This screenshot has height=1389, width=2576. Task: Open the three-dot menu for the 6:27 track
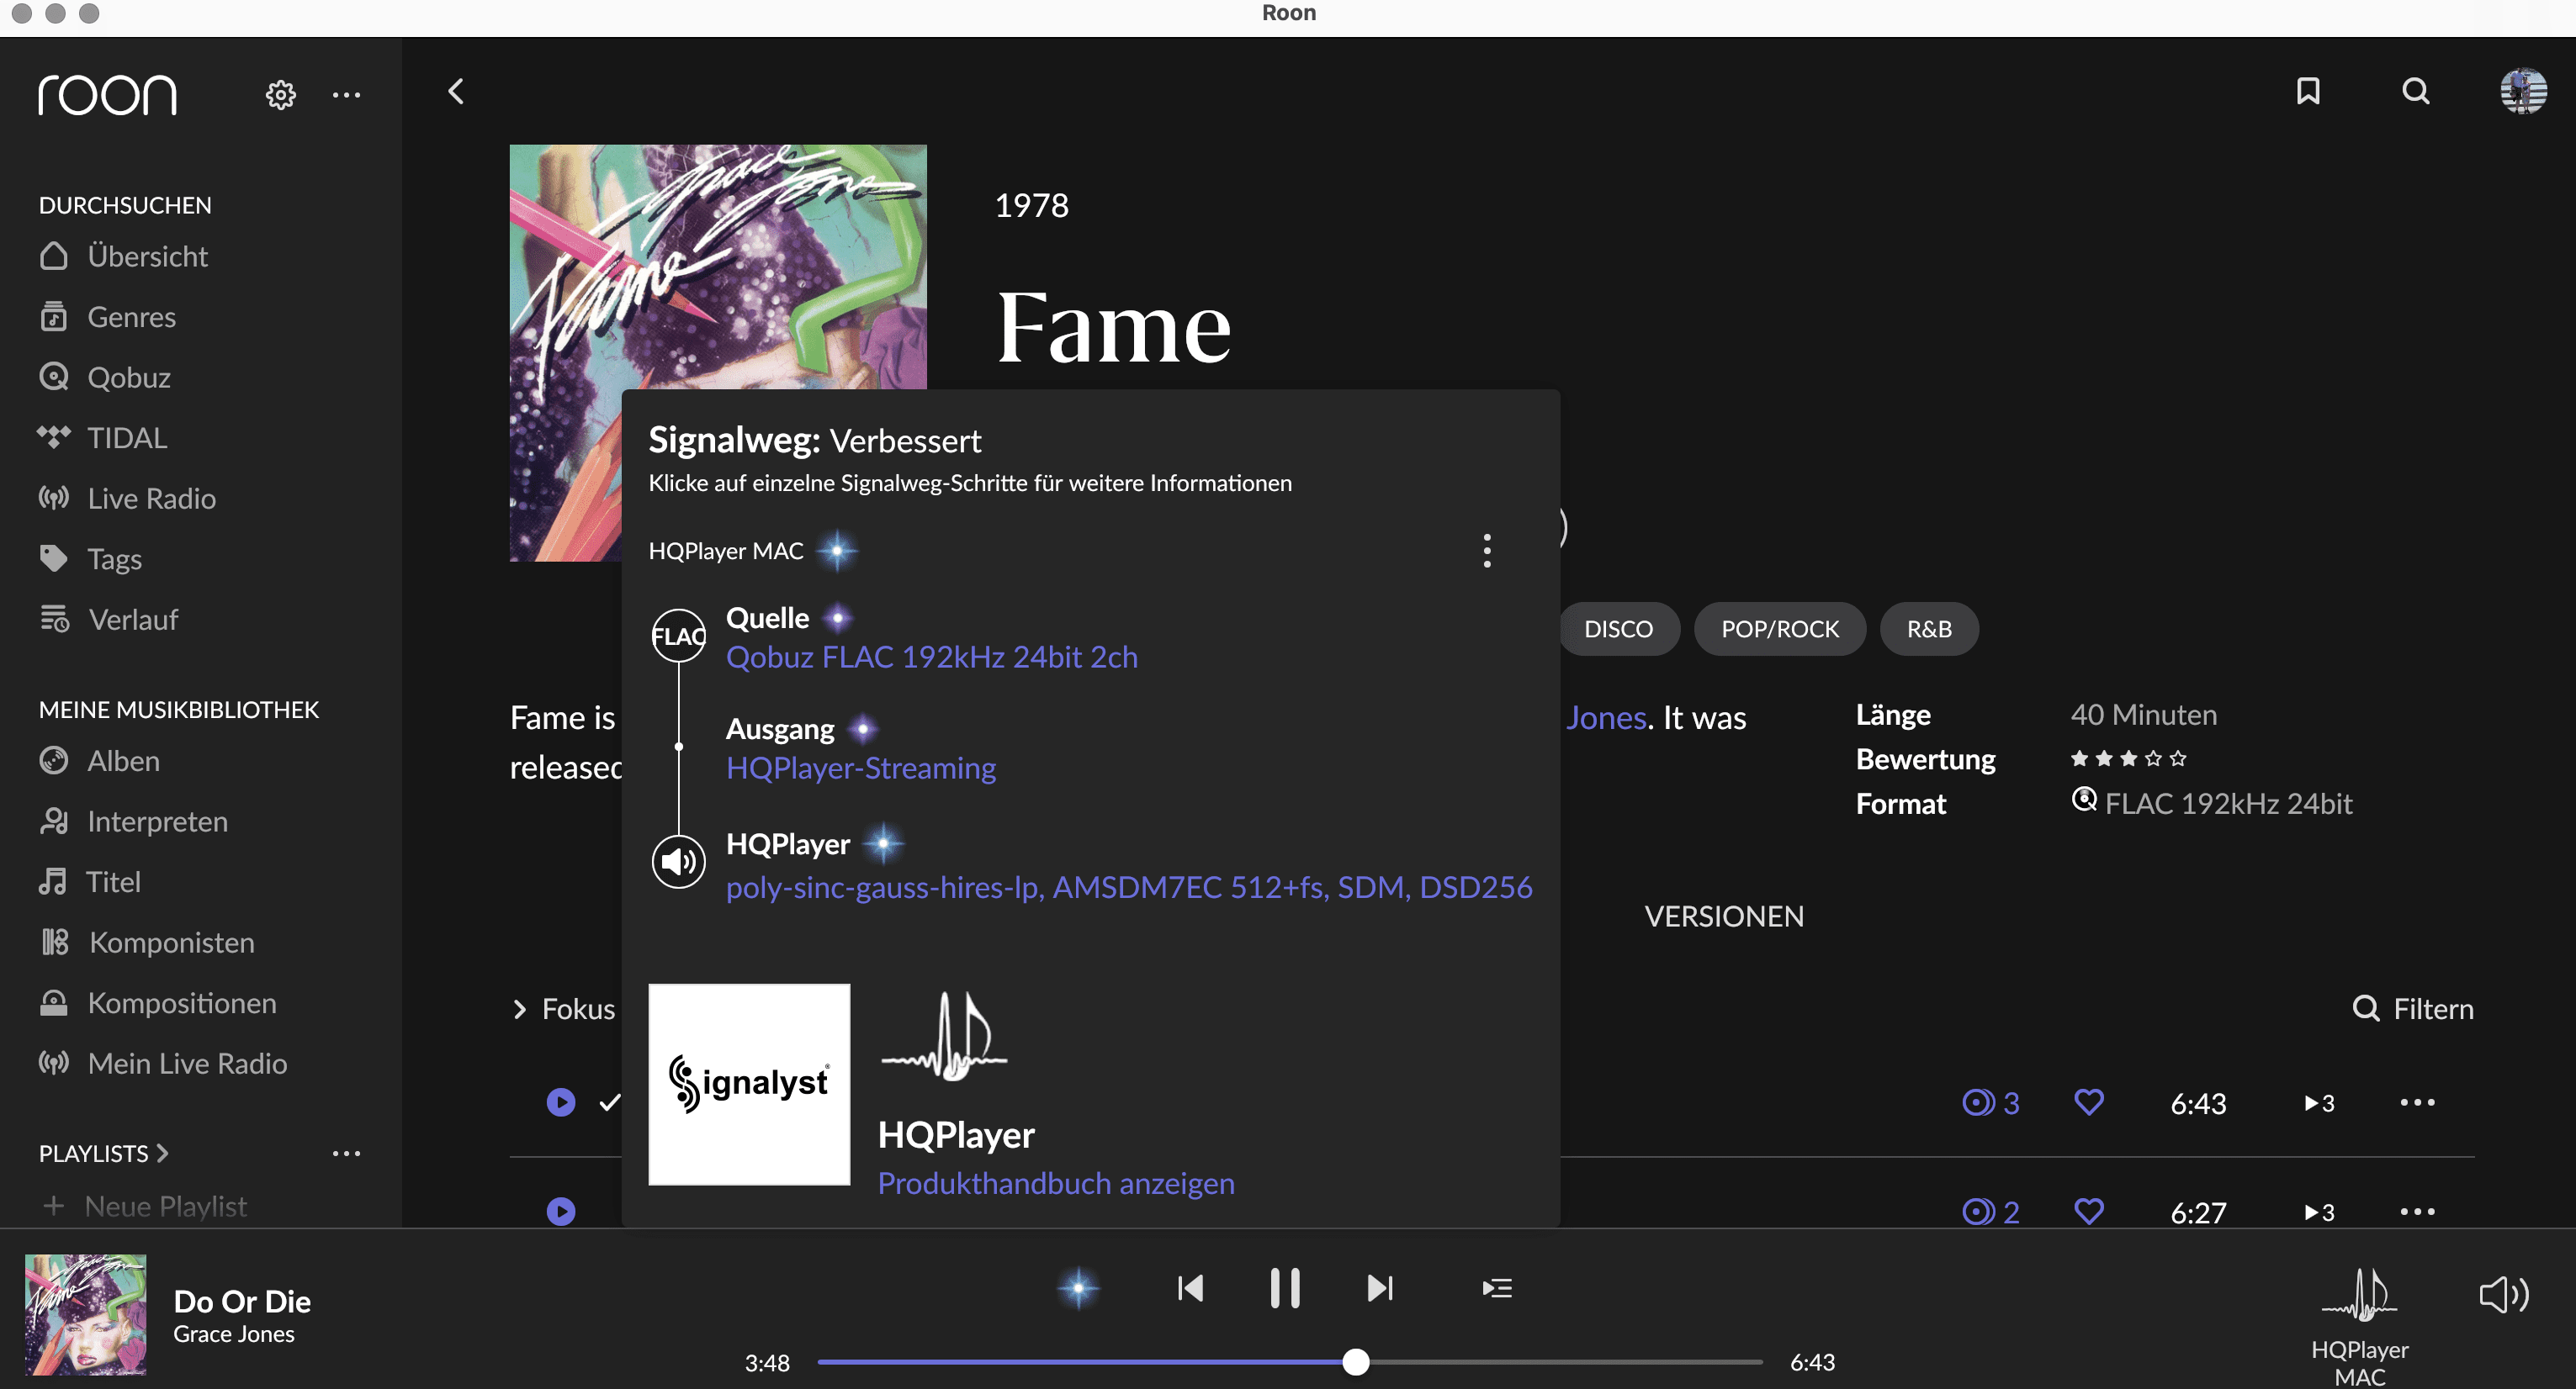pyautogui.click(x=2417, y=1211)
